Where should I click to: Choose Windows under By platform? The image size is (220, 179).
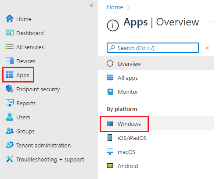(156, 124)
